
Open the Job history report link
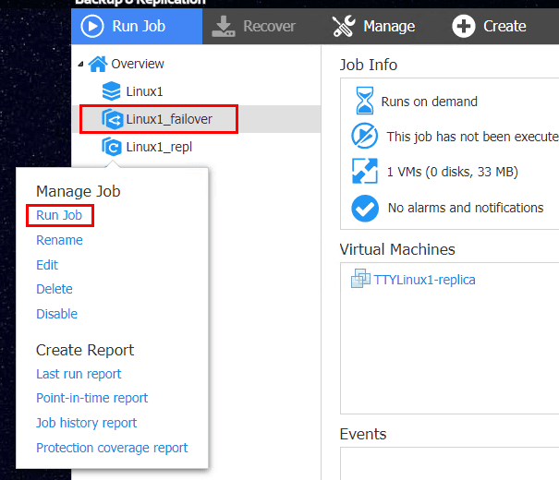86,423
